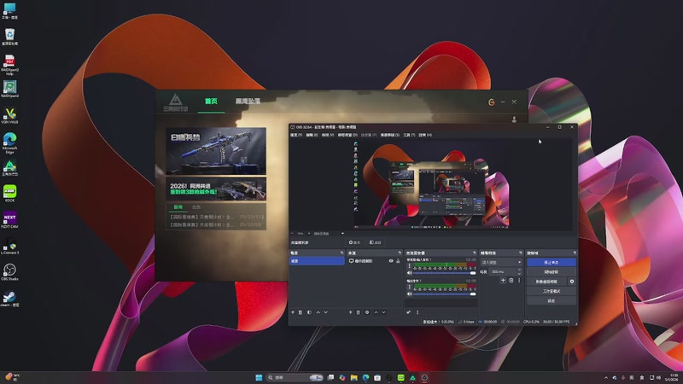Click source Filters button above docks

click(x=375, y=242)
